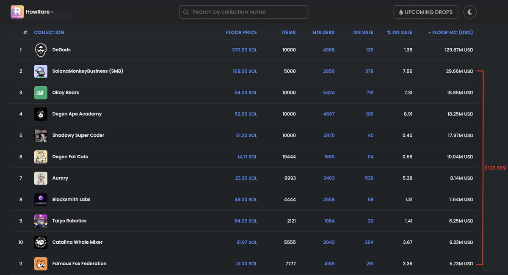508x275 pixels.
Task: Open the DeGods collection link
Action: [x=61, y=50]
